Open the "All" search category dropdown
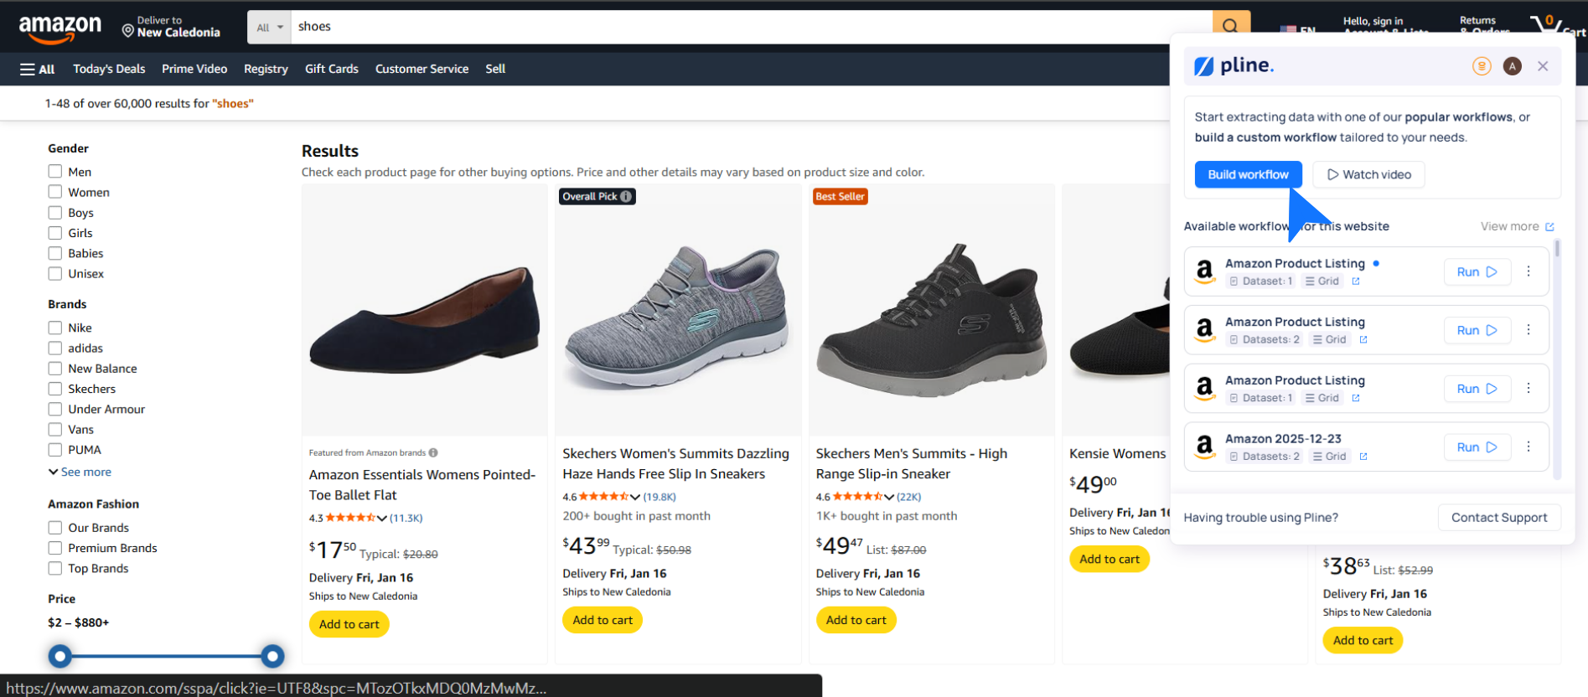The height and width of the screenshot is (697, 1588). 269,28
